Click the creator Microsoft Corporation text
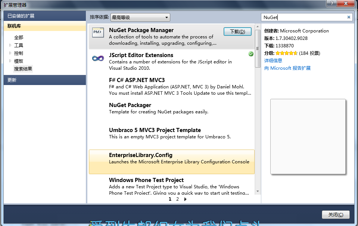358x226 pixels. point(304,31)
